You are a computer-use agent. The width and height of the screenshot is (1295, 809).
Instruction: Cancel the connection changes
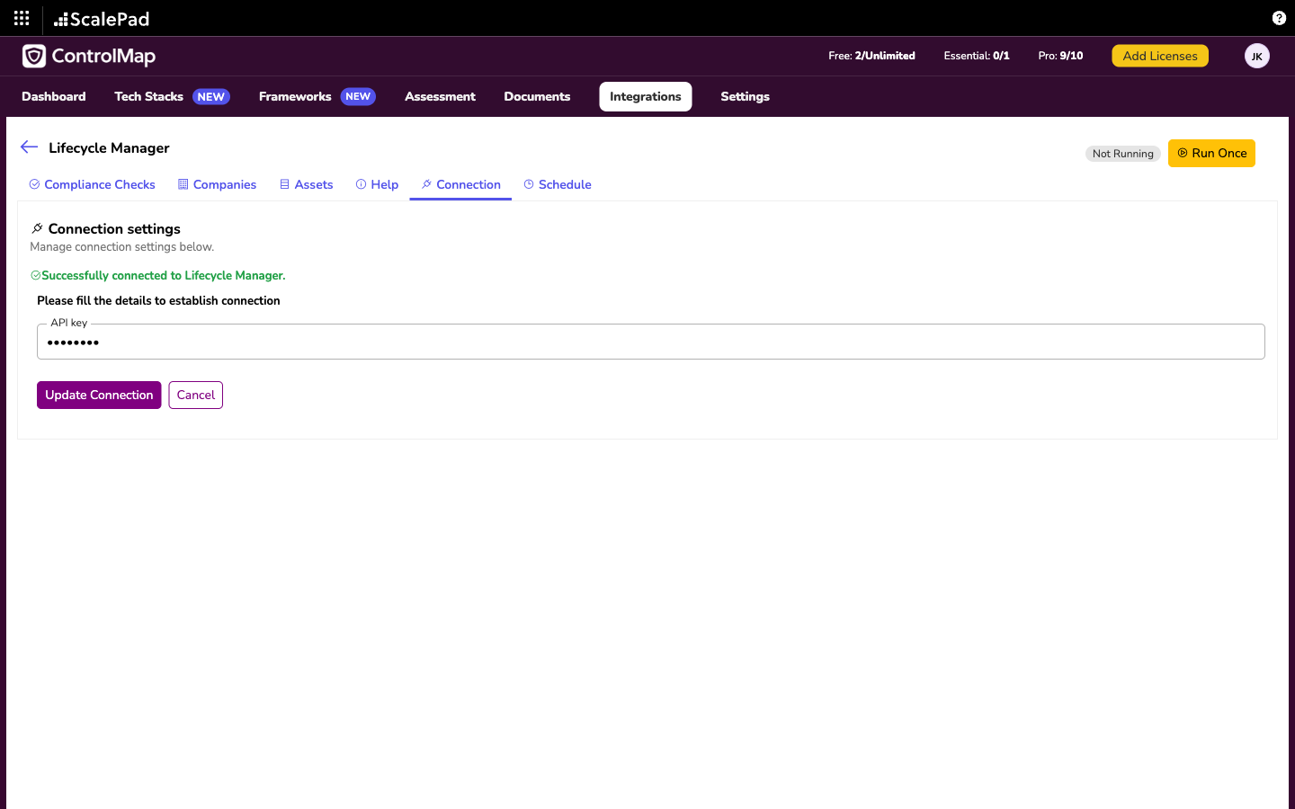[x=196, y=395]
